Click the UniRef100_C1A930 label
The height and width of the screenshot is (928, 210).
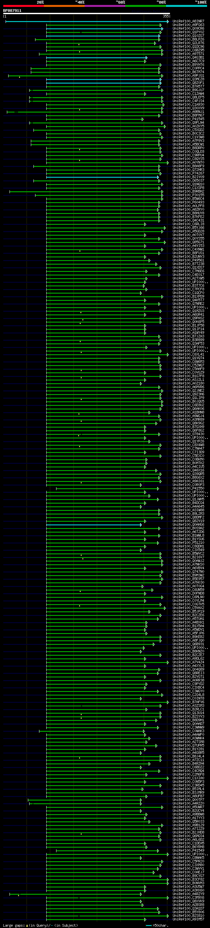coord(188,104)
